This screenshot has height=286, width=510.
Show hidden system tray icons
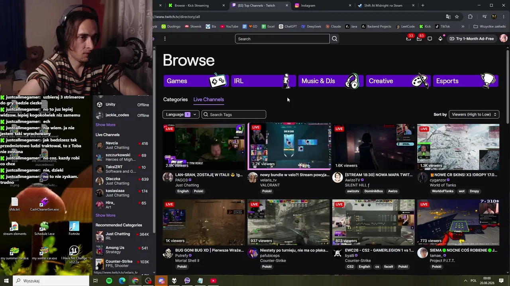pos(465,281)
